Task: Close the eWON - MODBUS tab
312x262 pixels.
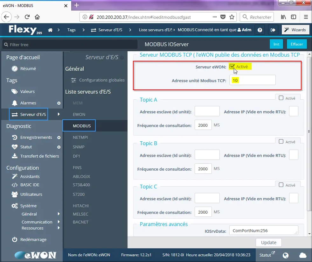Action: (66, 6)
